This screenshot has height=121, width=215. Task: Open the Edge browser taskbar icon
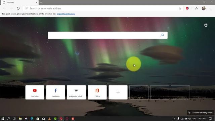pyautogui.click(x=32, y=119)
